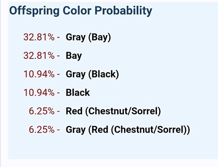Click the 6.25% value beside Gray (Red (Chestnut/Sorrel))
Viewport: 218px width, 167px height.
[42, 129]
